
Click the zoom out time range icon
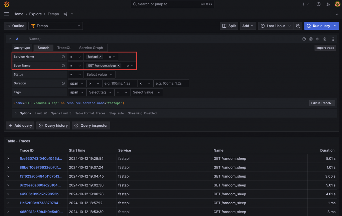(298, 26)
